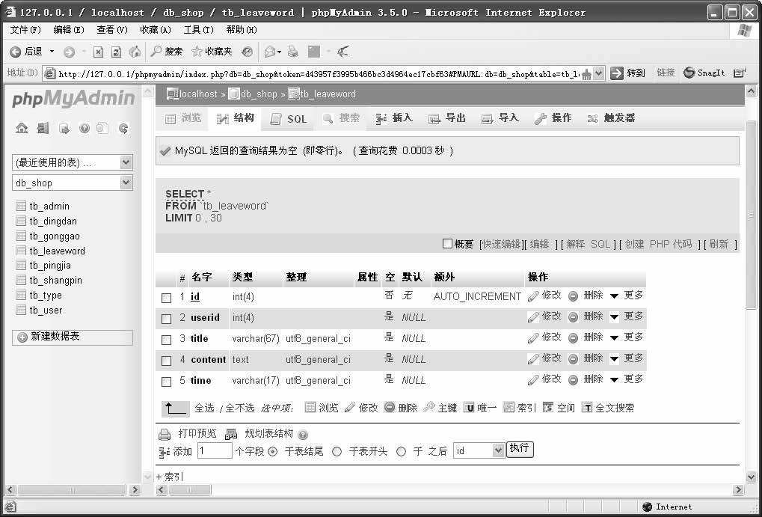Click the 执行 button
This screenshot has height=517, width=762.
click(520, 449)
